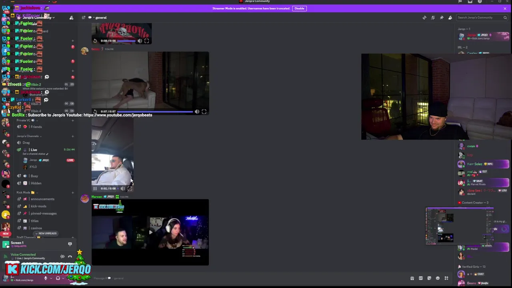Toggle noise suppression in Voice Connected panel
Viewport: 512px width, 288px height.
[62, 256]
